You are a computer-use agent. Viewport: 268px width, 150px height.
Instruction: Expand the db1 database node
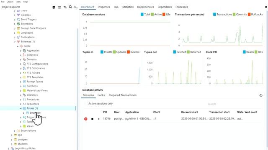pos(12,135)
